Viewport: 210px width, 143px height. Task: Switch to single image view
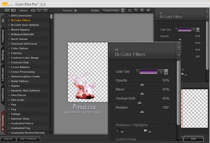pos(33,10)
